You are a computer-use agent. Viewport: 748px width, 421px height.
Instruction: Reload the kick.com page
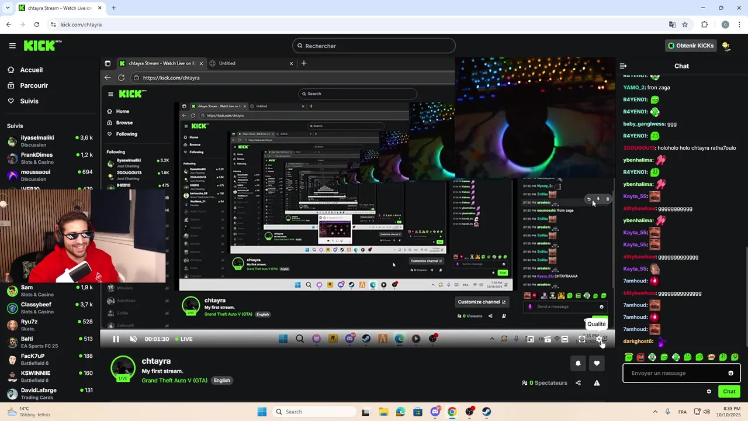coord(36,25)
